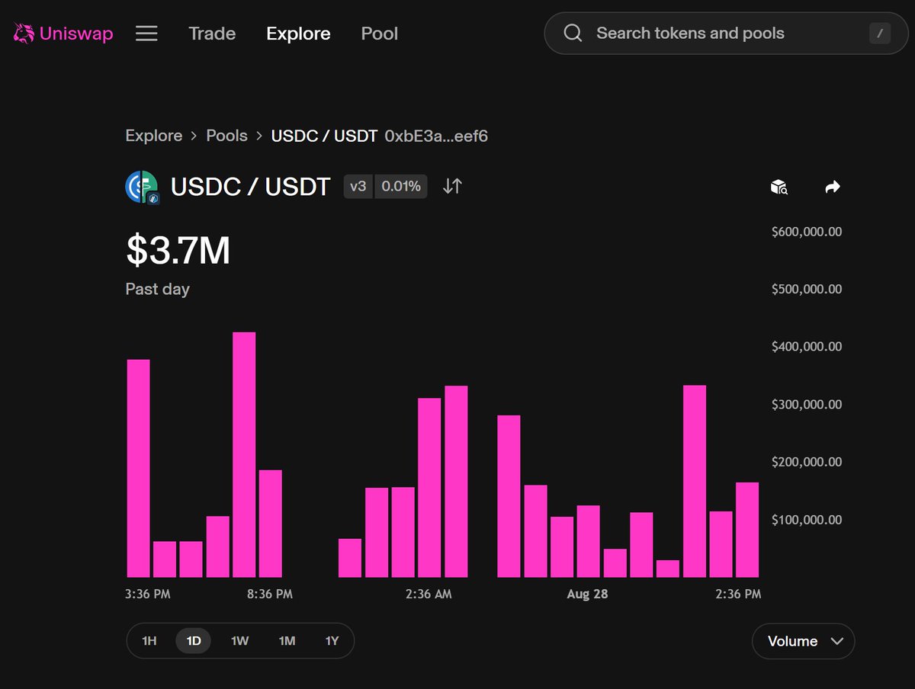Image resolution: width=915 pixels, height=689 pixels.
Task: Click the Aug 28 date label
Action: (x=587, y=594)
